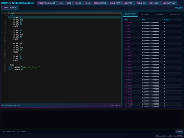The width and height of the screenshot is (184, 138).
Task: Click the PC address in status bar
Action: (x=11, y=105)
